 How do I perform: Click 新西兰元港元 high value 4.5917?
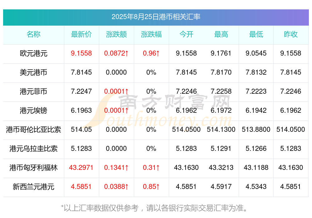click(x=221, y=186)
